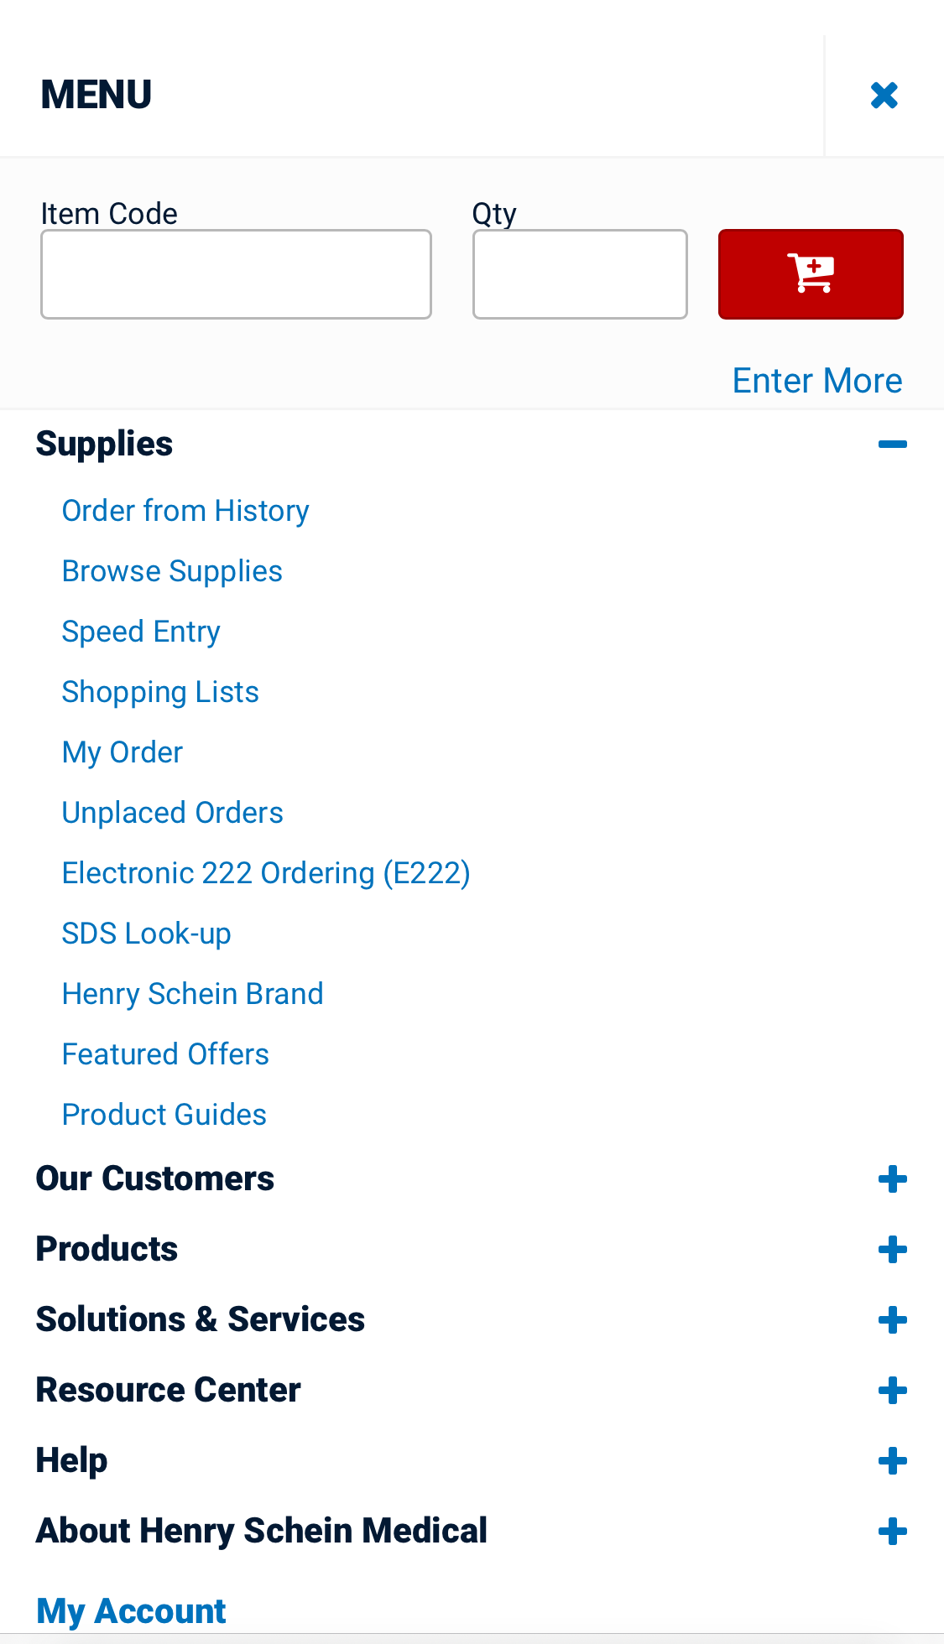Viewport: 944px width, 1644px height.
Task: Open Shopping Lists
Action: 159,691
